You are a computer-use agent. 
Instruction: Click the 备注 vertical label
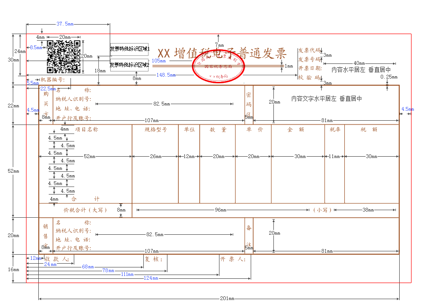(x=249, y=236)
